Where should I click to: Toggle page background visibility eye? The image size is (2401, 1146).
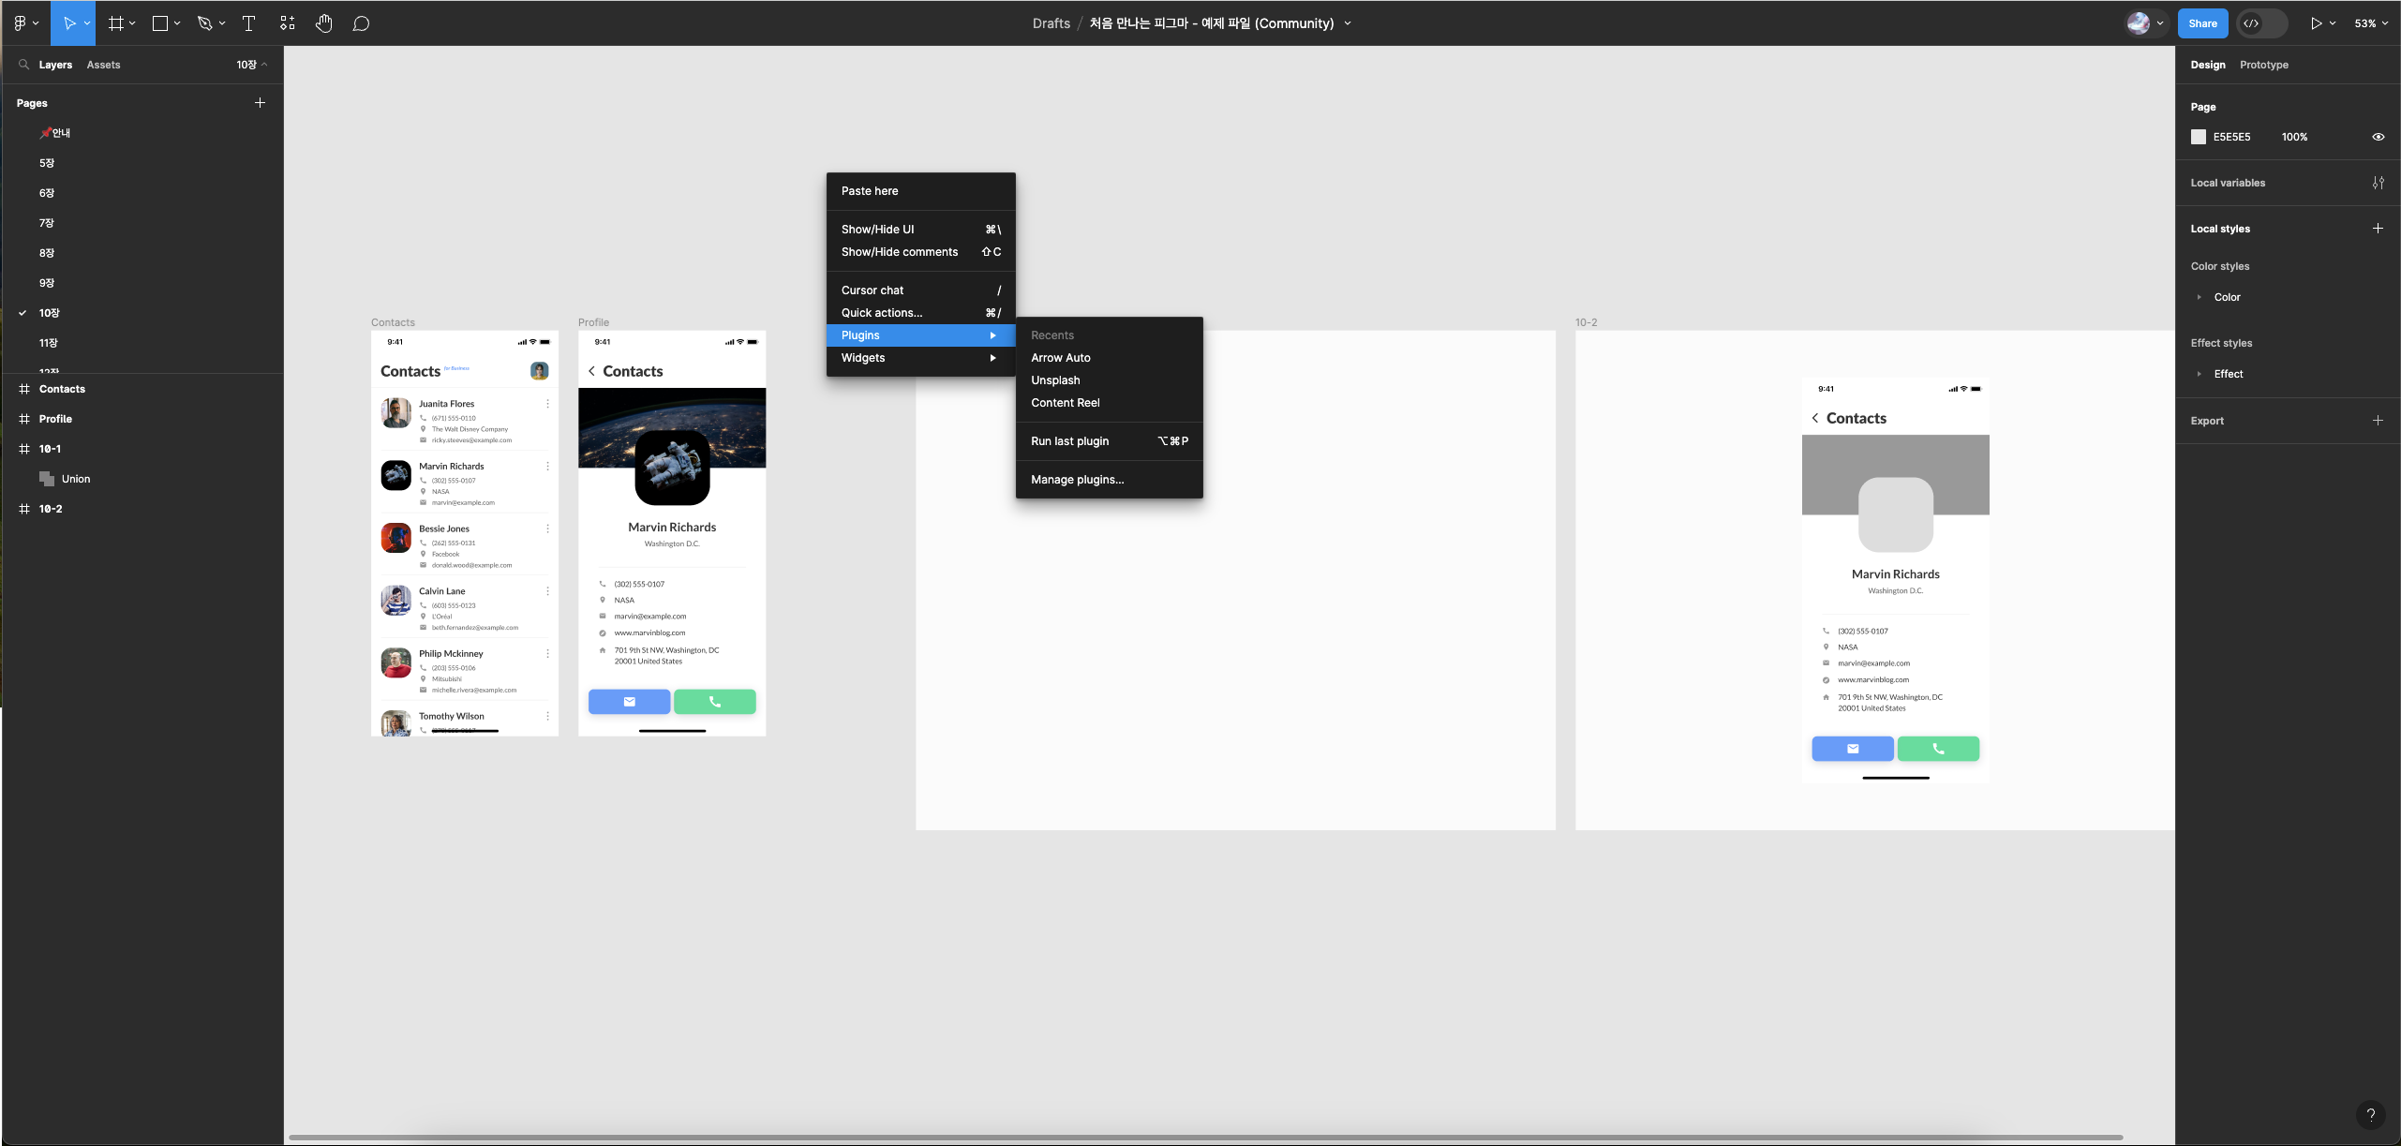[2378, 137]
